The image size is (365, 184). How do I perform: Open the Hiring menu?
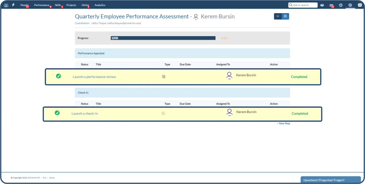point(86,5)
